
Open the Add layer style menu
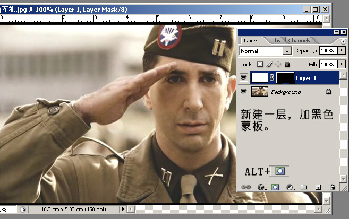262,188
